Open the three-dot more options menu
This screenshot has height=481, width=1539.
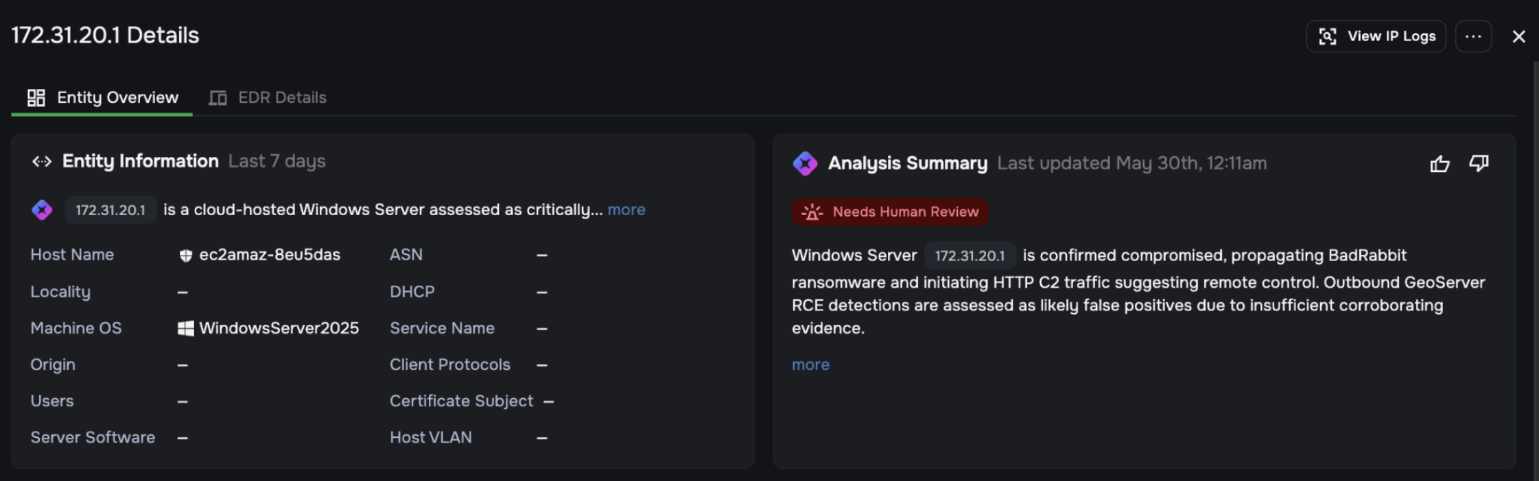(1473, 36)
